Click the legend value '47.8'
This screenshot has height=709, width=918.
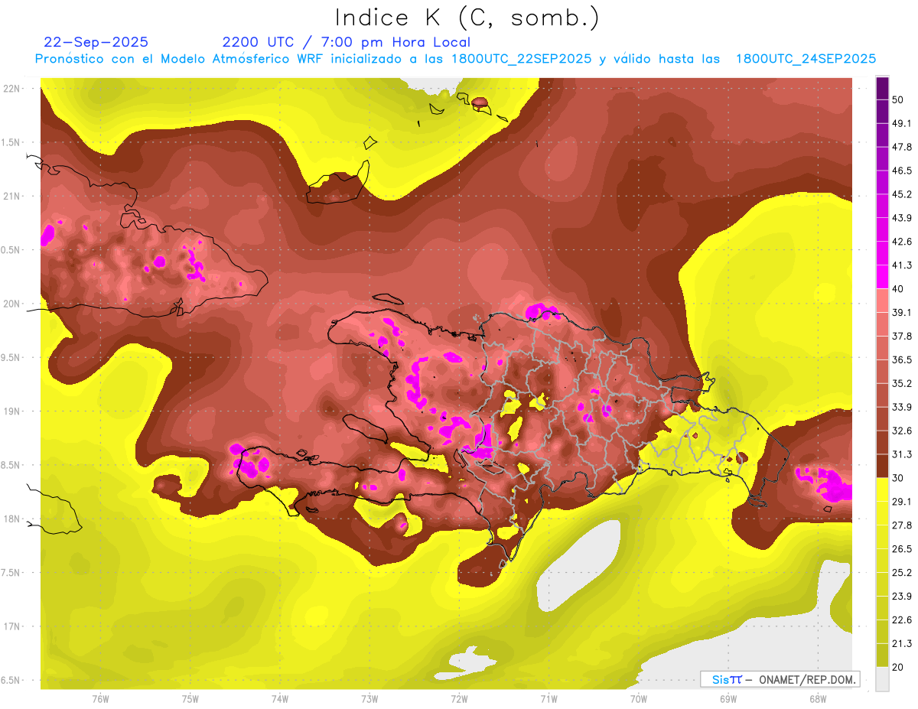[x=902, y=148]
